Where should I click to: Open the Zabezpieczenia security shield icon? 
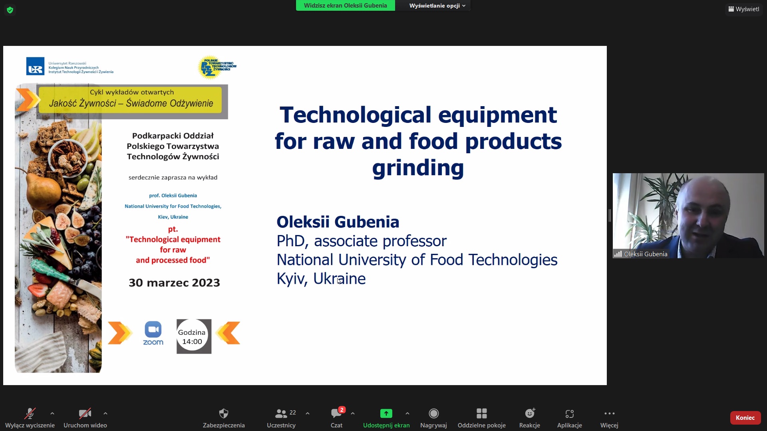pyautogui.click(x=224, y=413)
